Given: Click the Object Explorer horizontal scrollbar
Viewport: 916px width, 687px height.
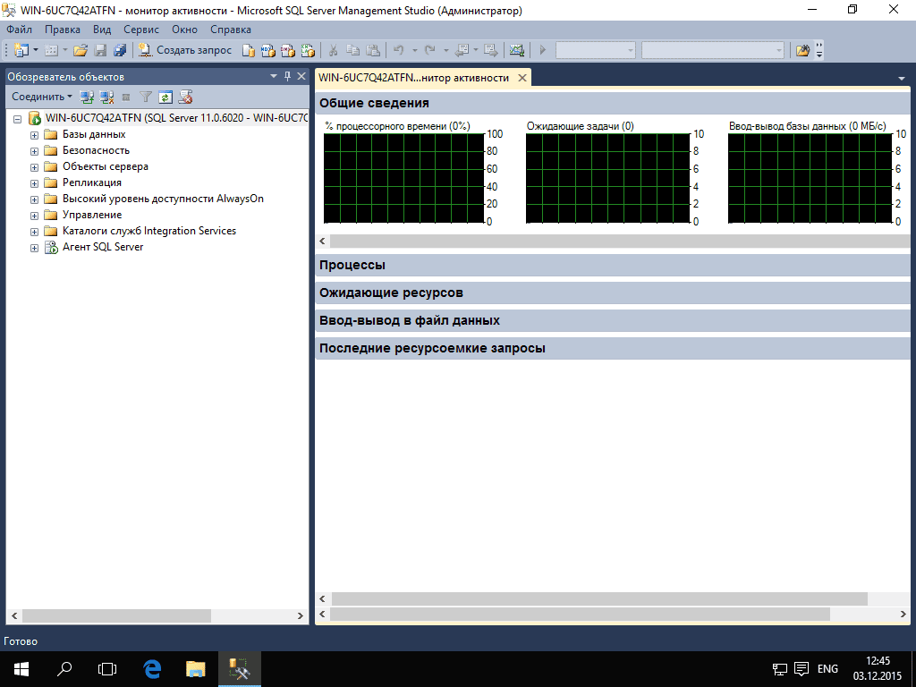Looking at the screenshot, I should [116, 615].
